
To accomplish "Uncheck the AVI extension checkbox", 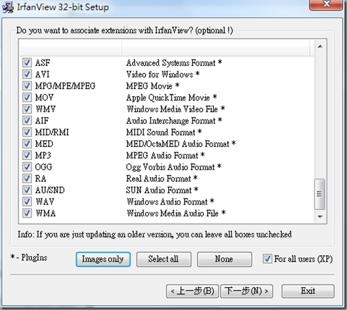I will click(x=27, y=74).
